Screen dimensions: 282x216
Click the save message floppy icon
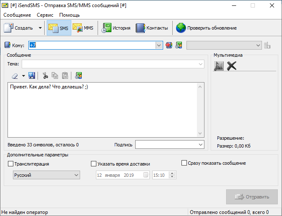pos(32,75)
